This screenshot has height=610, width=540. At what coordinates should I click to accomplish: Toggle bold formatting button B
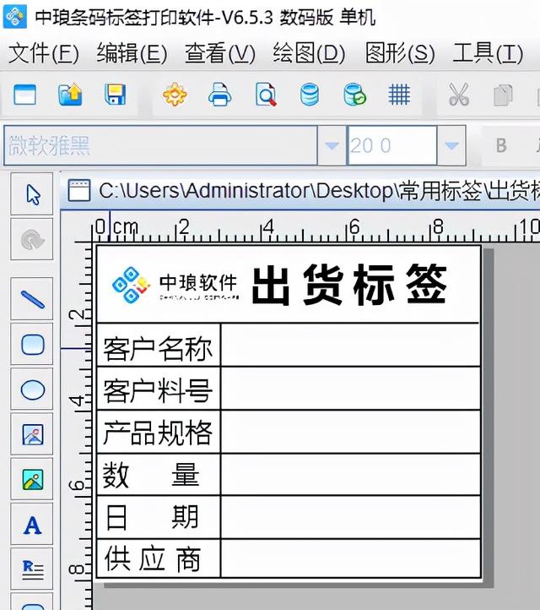(501, 145)
